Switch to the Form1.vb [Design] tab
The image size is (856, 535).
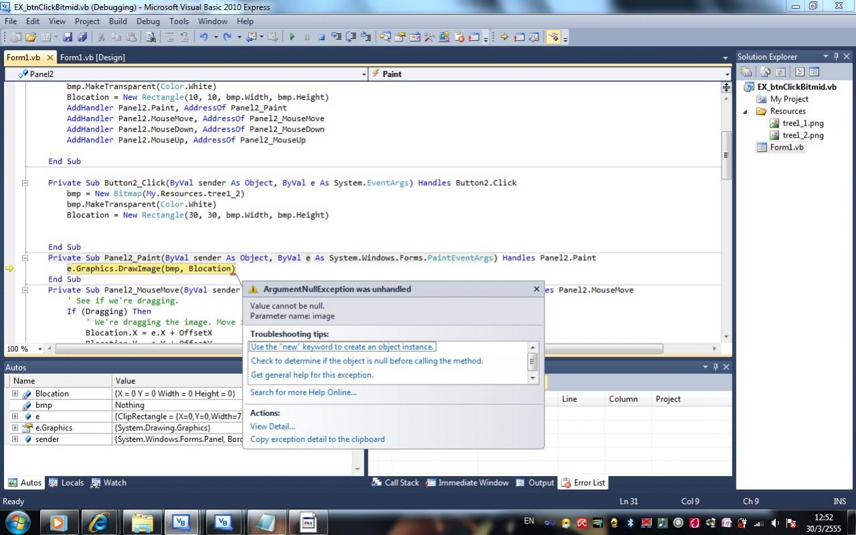(92, 58)
